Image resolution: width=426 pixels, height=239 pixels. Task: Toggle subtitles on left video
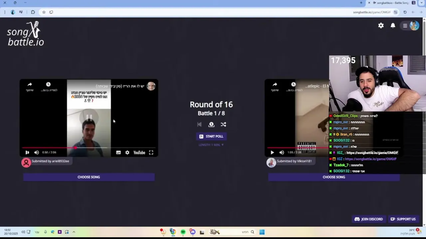pyautogui.click(x=118, y=152)
